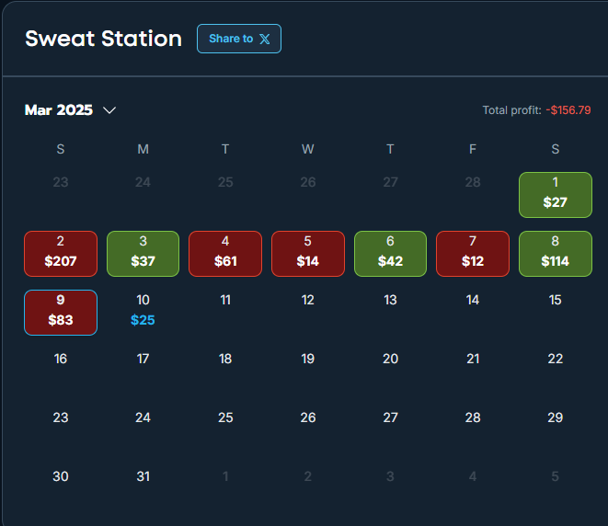Pick day 14 in the calendar
Screen dimensions: 608x526
click(473, 300)
